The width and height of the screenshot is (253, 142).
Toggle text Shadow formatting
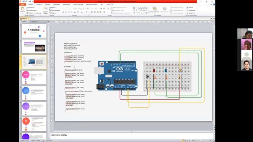(x=72, y=12)
